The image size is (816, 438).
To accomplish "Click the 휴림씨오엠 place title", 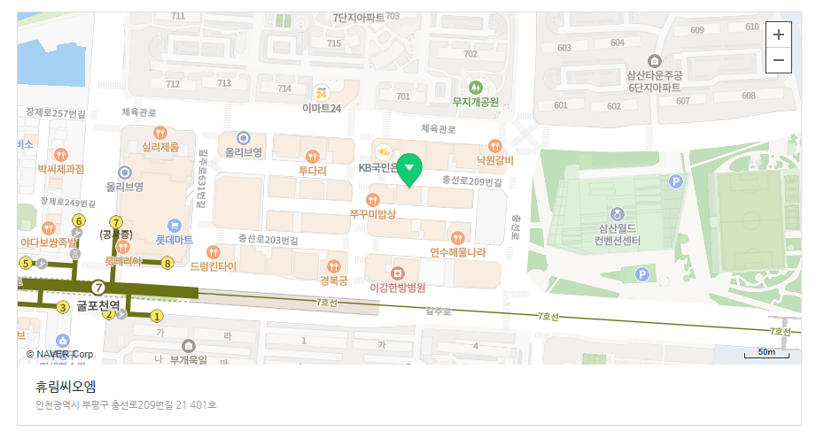I will pos(66,386).
